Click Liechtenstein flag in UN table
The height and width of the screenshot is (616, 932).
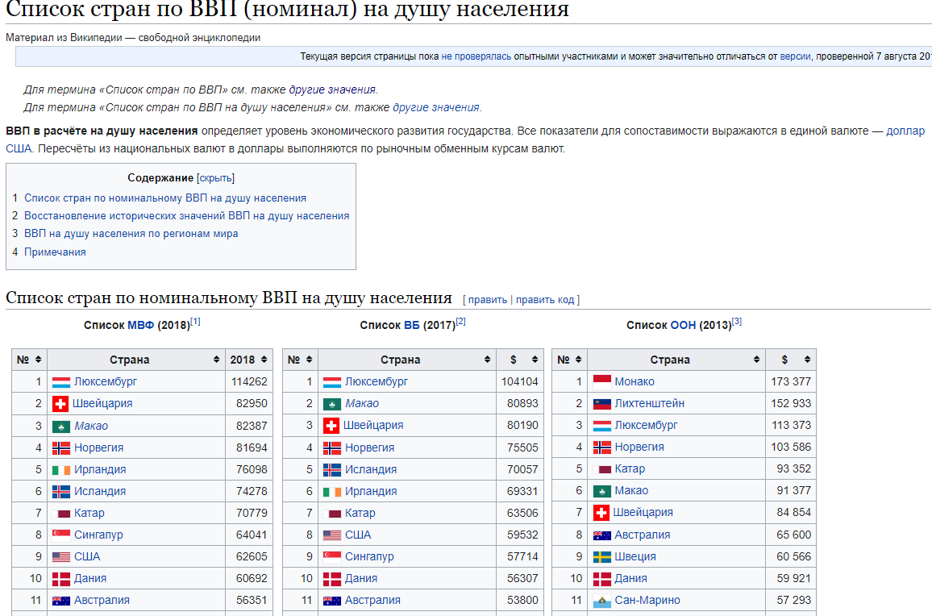[x=602, y=404]
